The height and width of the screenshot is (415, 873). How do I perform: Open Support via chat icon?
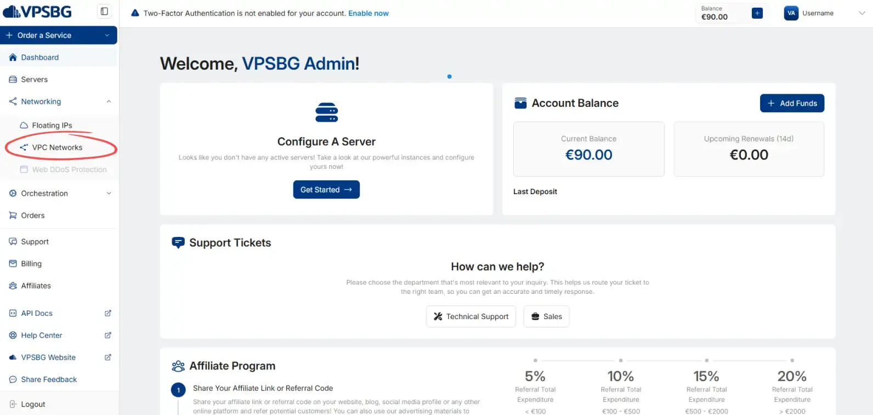pyautogui.click(x=12, y=241)
